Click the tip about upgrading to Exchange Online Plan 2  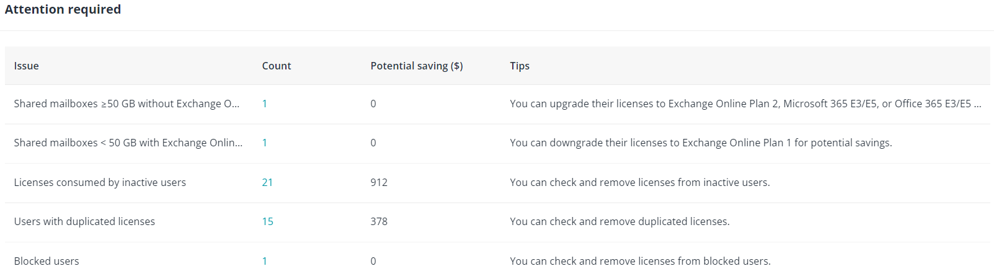(x=745, y=104)
